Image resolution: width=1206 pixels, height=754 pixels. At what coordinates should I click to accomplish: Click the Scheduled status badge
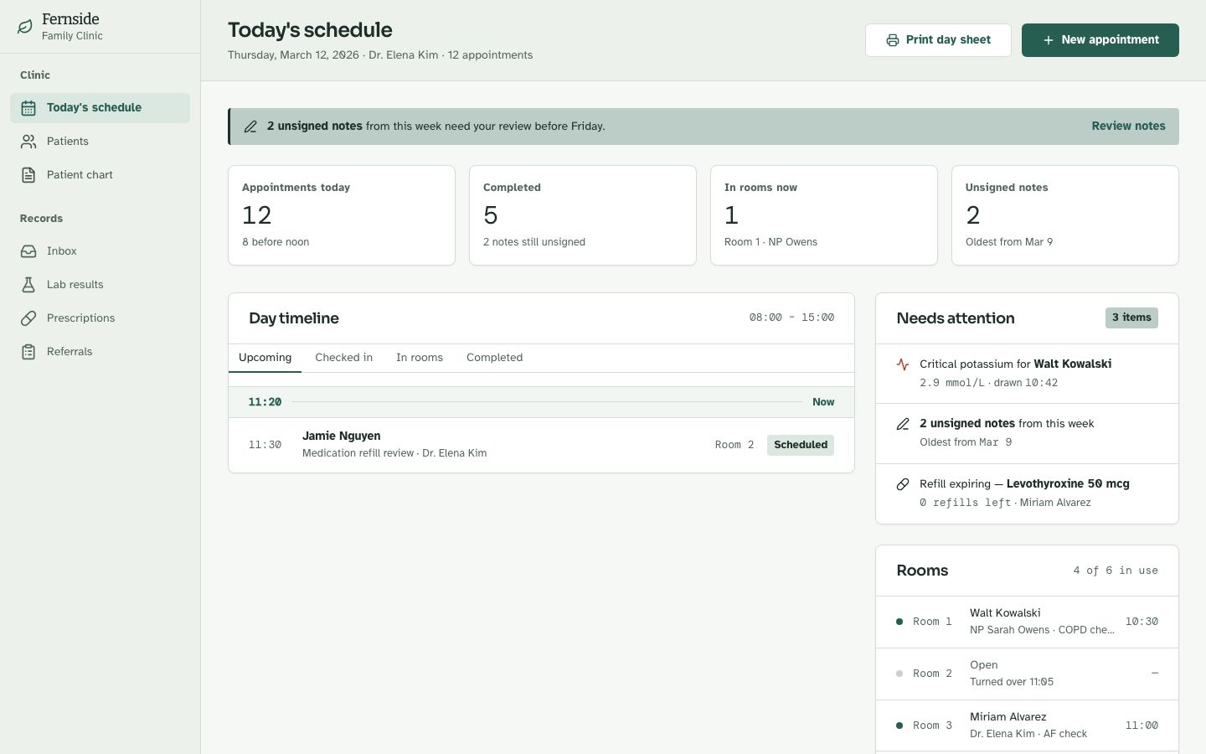pos(801,445)
